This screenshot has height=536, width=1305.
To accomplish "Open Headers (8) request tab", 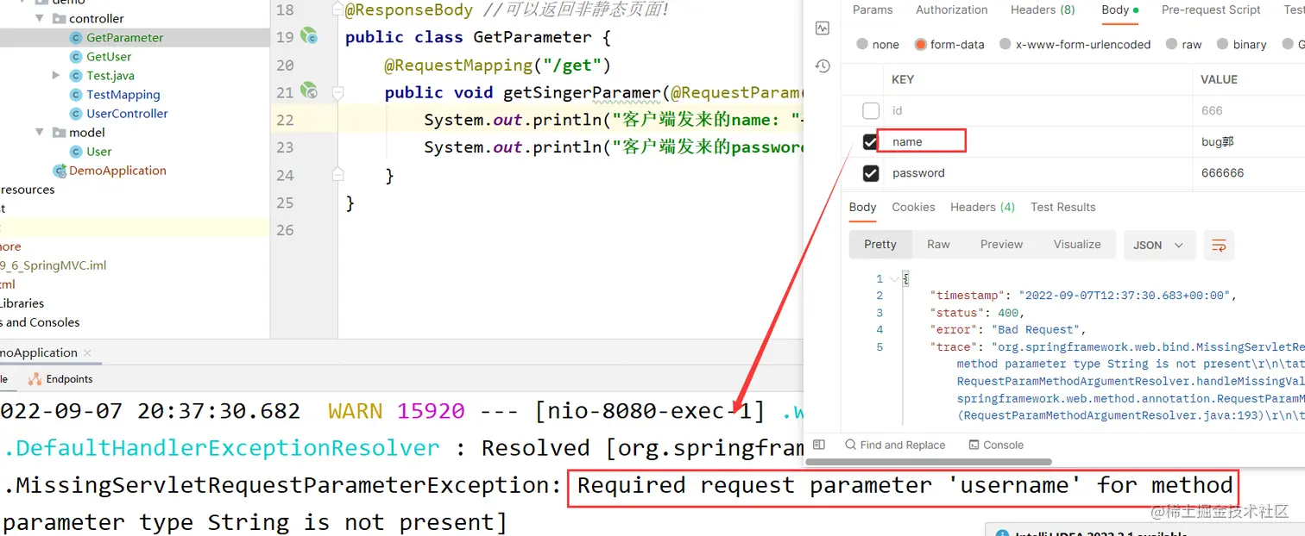I will (1043, 10).
